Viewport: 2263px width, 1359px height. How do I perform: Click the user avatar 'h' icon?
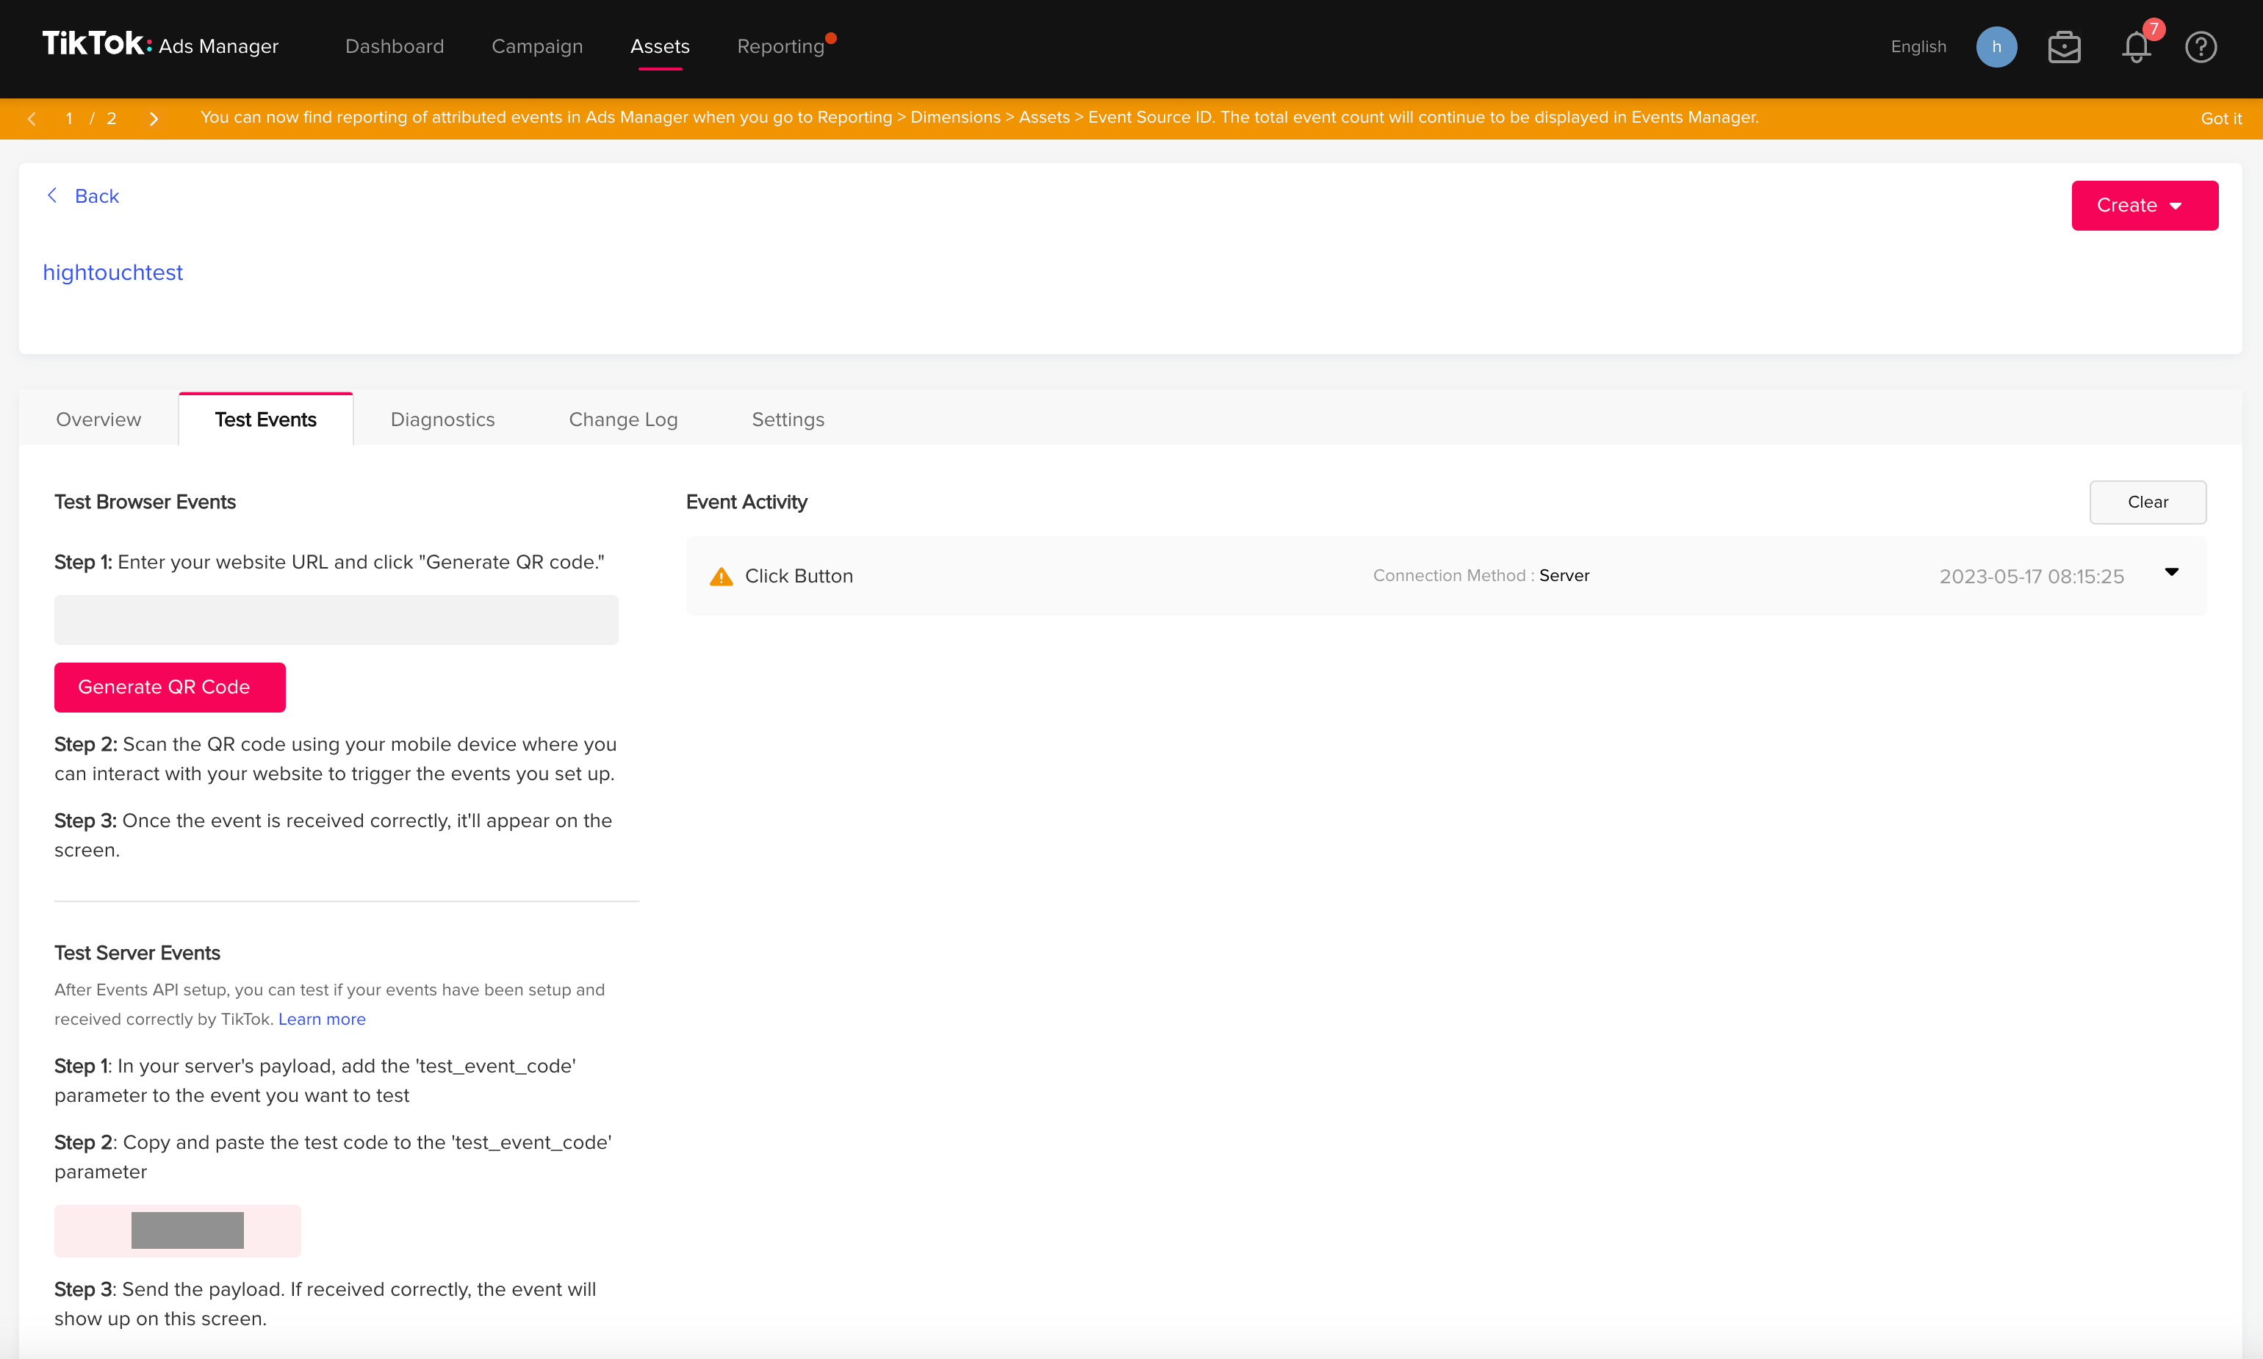pyautogui.click(x=1996, y=47)
